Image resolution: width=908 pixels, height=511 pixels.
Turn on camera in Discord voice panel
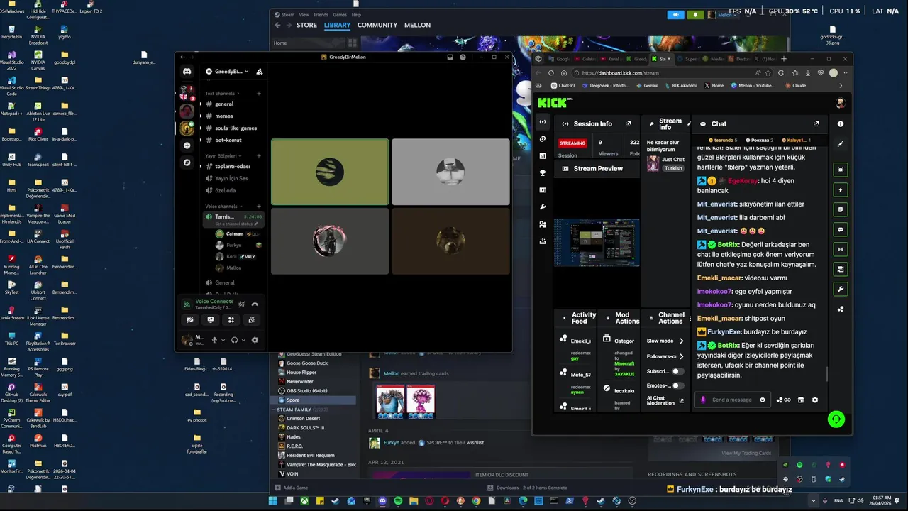pyautogui.click(x=190, y=320)
